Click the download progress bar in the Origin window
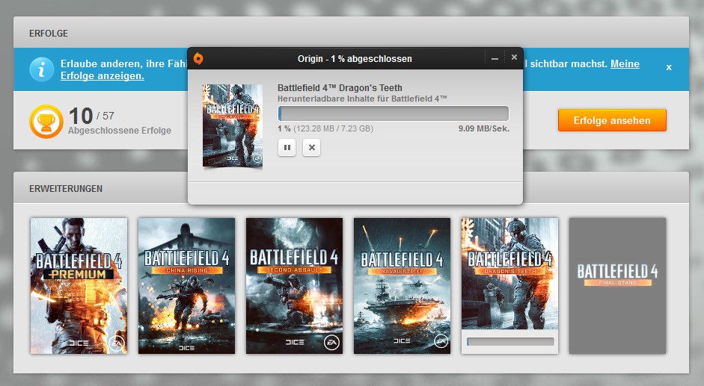 393,113
